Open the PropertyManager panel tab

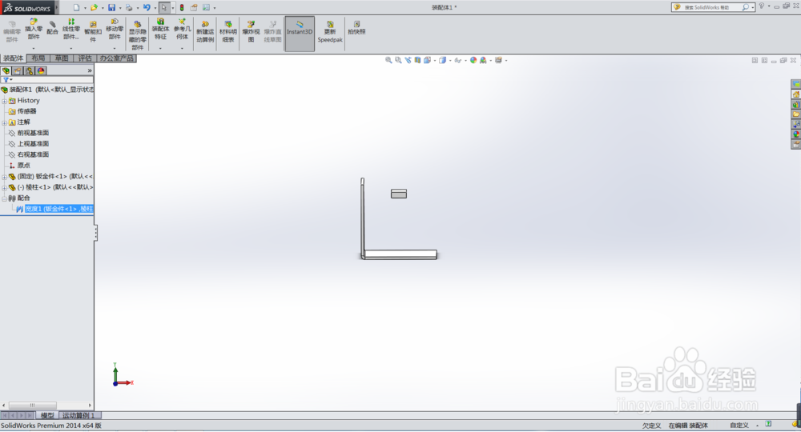[x=18, y=71]
